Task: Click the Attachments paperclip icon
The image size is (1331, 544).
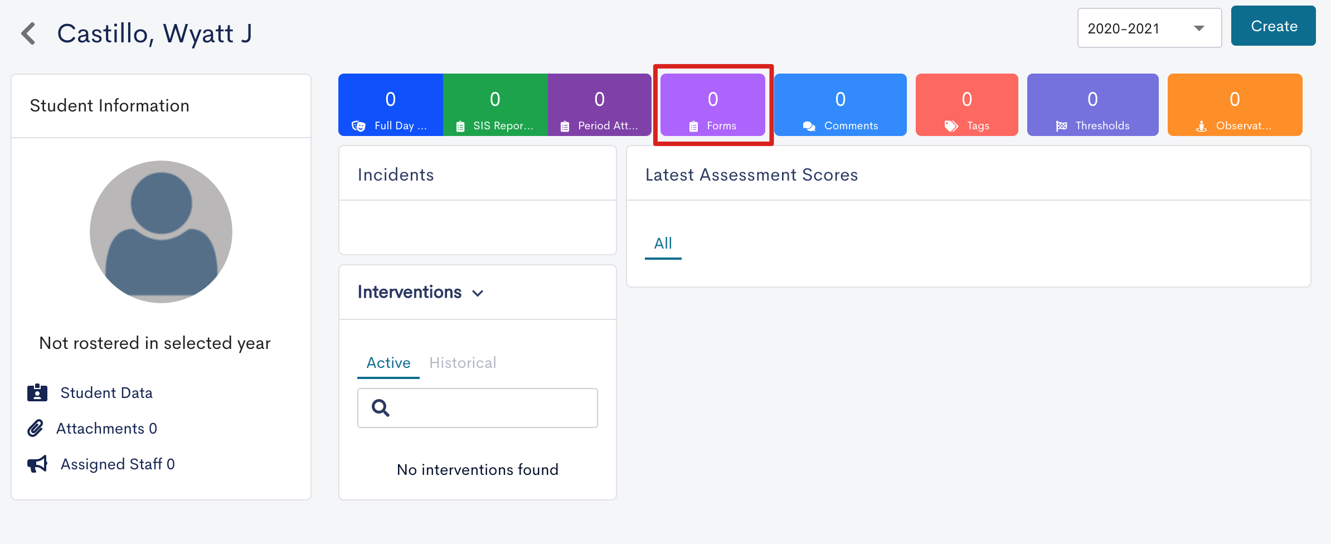Action: pos(35,428)
